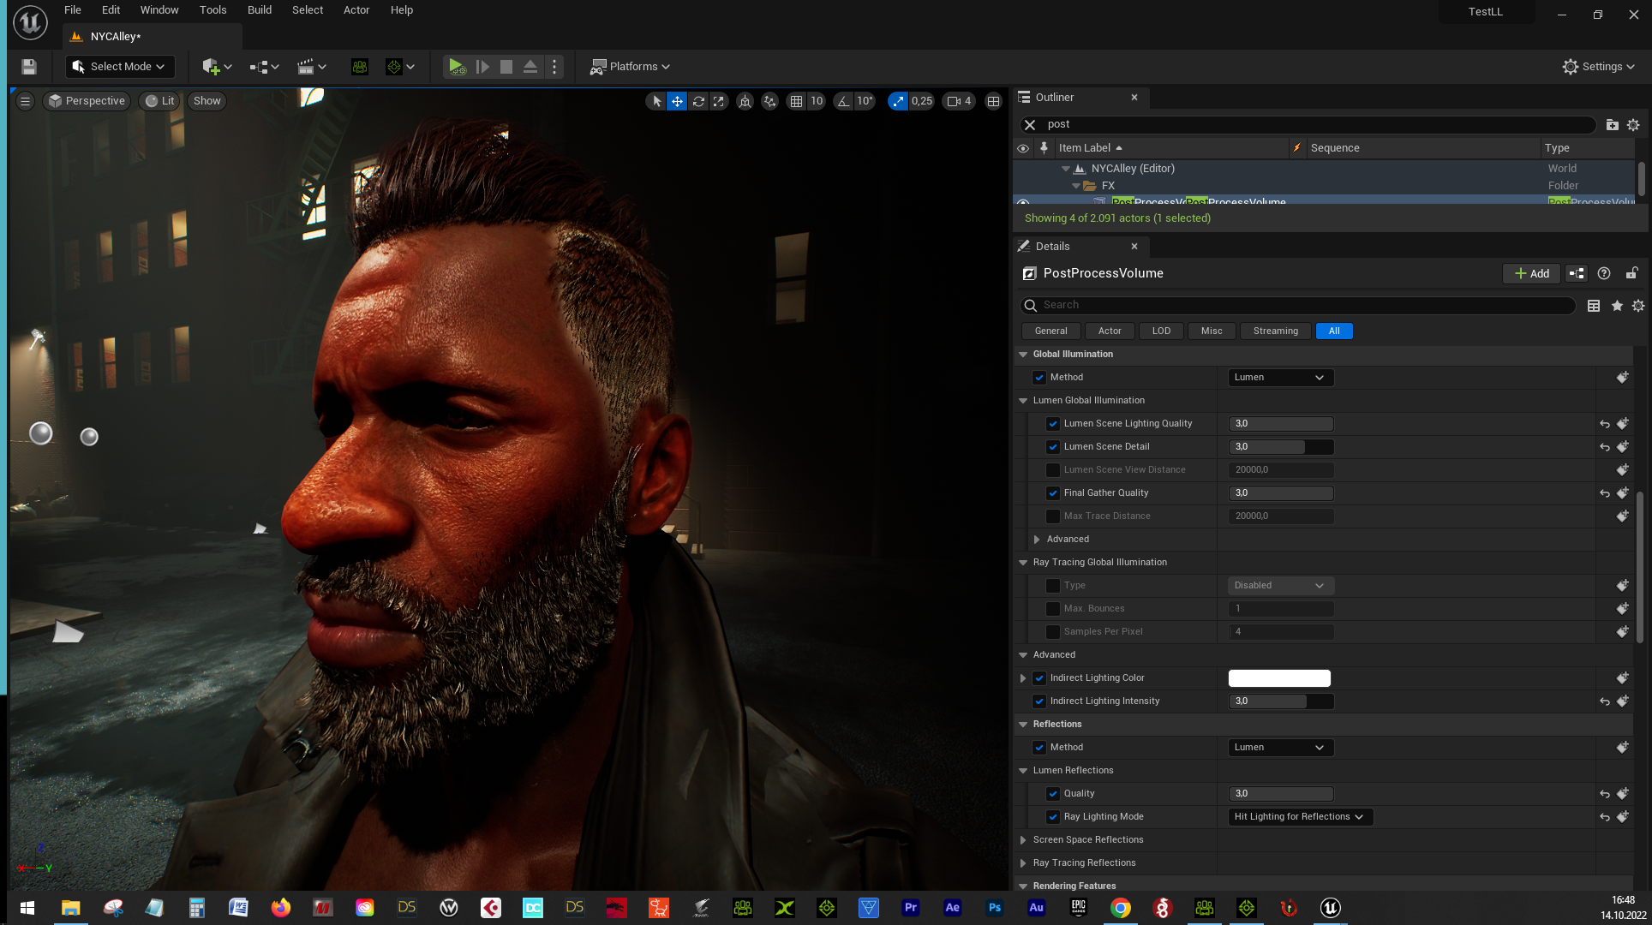Enable Max Trace Distance checkbox
This screenshot has height=925, width=1652.
point(1053,516)
